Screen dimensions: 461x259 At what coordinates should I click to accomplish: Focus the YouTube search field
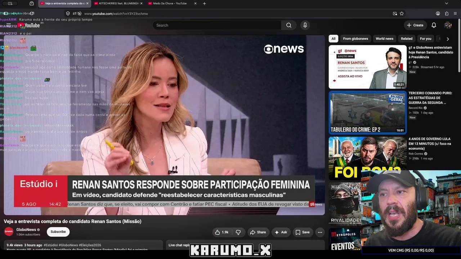point(217,25)
